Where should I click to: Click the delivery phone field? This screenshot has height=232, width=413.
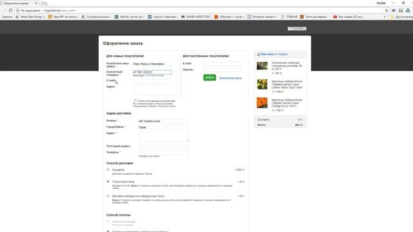(163, 153)
